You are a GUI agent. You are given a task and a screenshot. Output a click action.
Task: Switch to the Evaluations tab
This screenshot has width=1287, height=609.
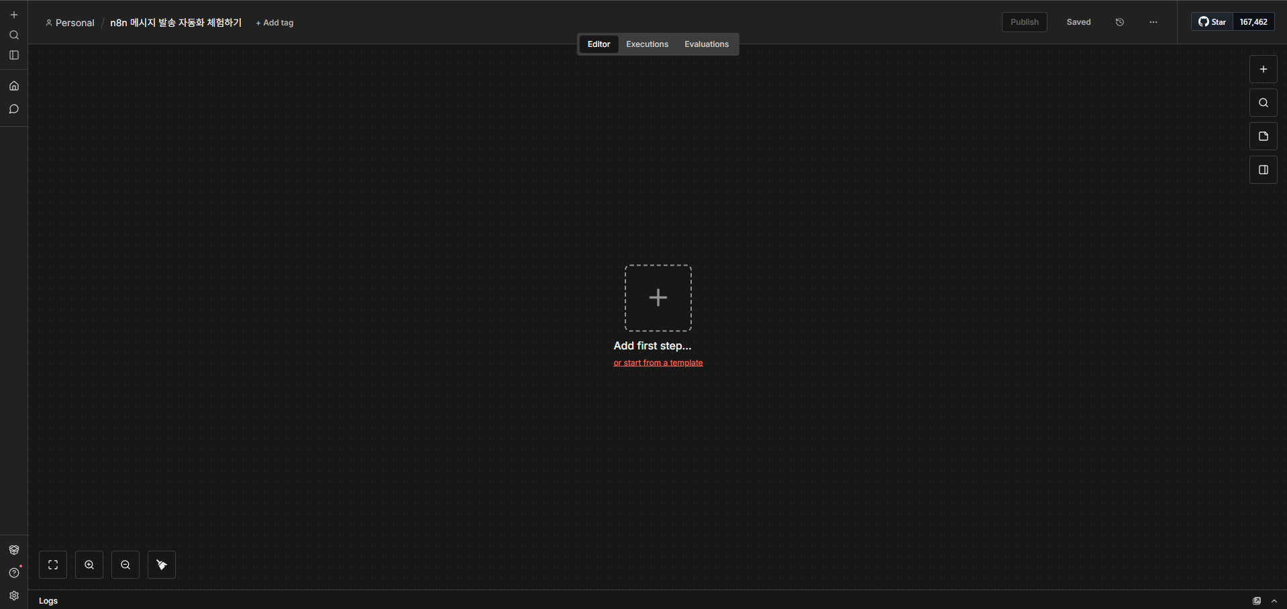[x=706, y=44]
